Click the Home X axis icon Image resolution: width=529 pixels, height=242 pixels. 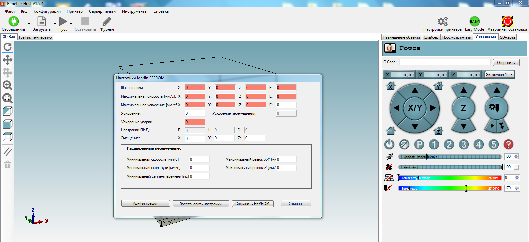click(x=391, y=86)
